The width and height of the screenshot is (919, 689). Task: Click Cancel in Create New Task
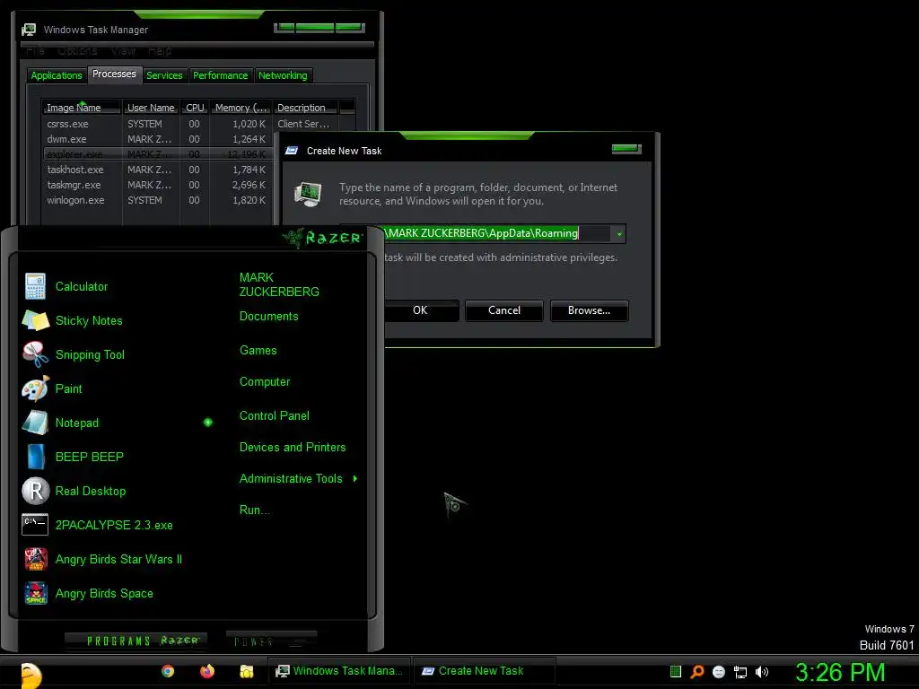click(504, 310)
